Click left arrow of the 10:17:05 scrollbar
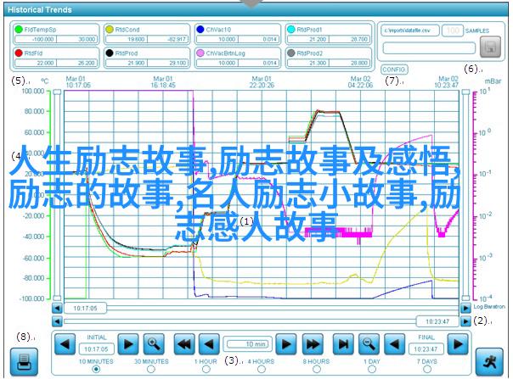 pos(57,308)
